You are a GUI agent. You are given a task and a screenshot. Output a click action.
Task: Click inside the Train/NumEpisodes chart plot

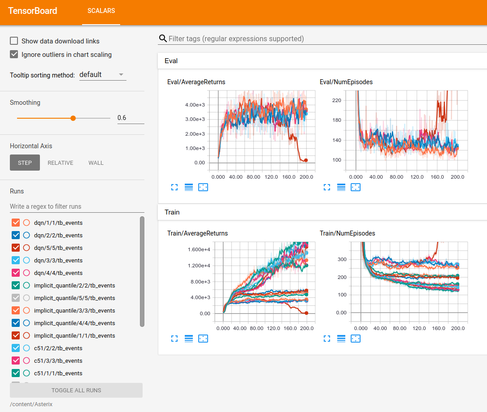pyautogui.click(x=409, y=282)
